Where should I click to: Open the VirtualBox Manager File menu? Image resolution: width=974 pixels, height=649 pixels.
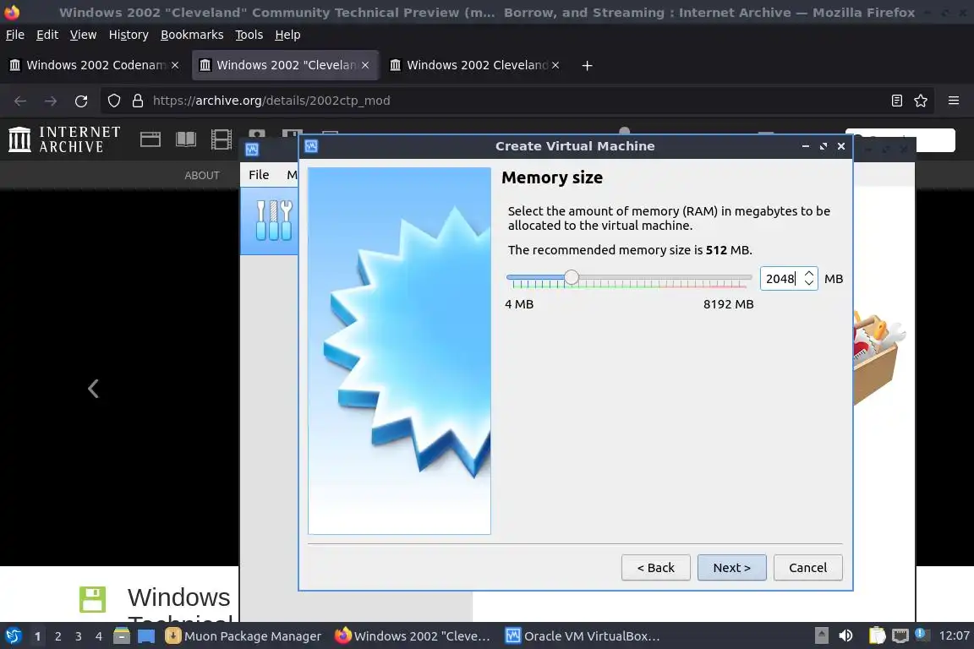point(259,175)
